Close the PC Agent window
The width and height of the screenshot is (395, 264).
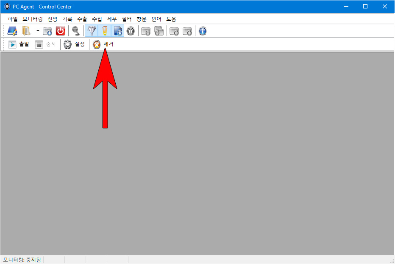point(385,6)
